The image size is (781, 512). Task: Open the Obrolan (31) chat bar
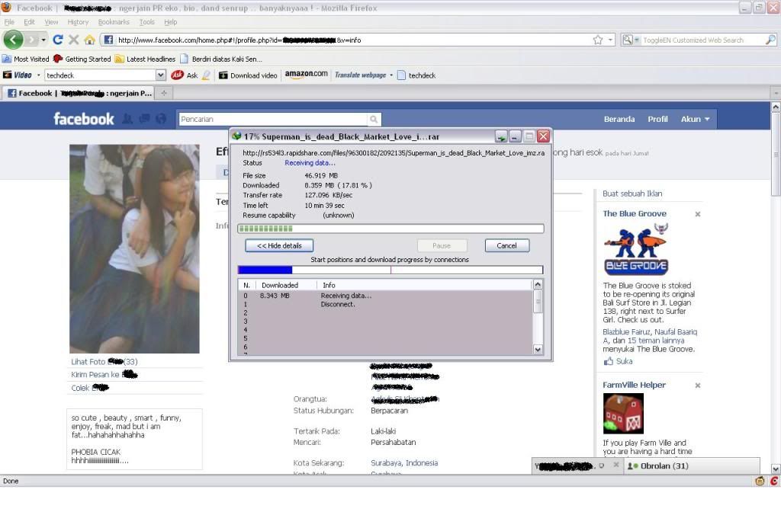[693, 466]
